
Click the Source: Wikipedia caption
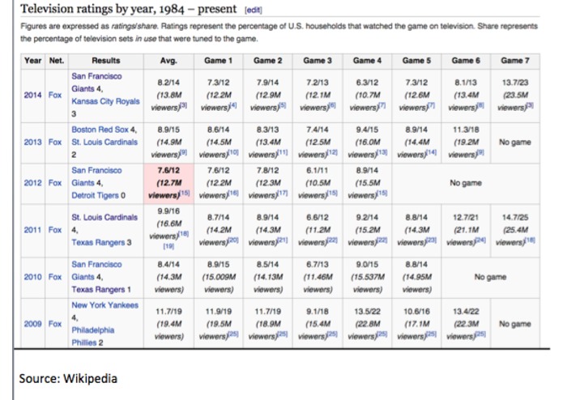click(68, 379)
